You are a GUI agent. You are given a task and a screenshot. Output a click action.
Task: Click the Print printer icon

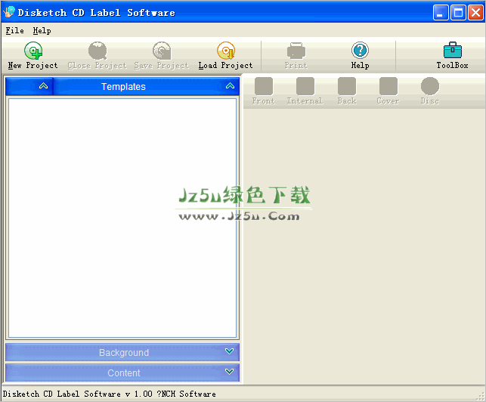[x=296, y=51]
